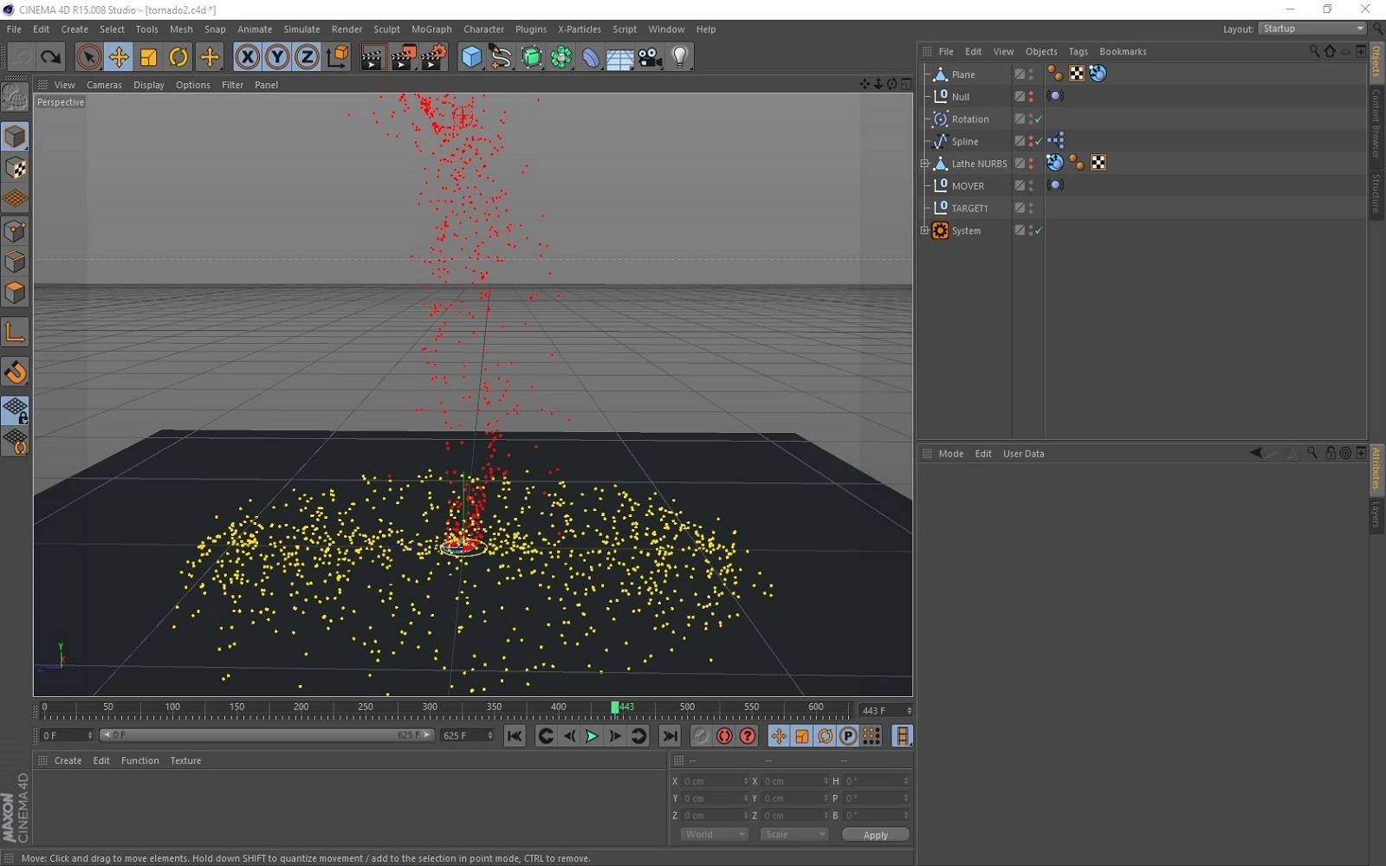The image size is (1386, 866).
Task: Toggle Z-axis lock
Action: tap(307, 57)
